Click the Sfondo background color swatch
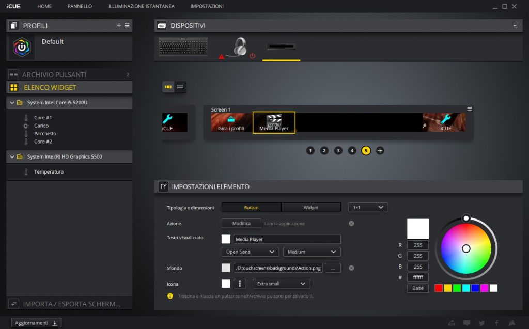Viewport: 529px width, 329px height. coord(226,268)
